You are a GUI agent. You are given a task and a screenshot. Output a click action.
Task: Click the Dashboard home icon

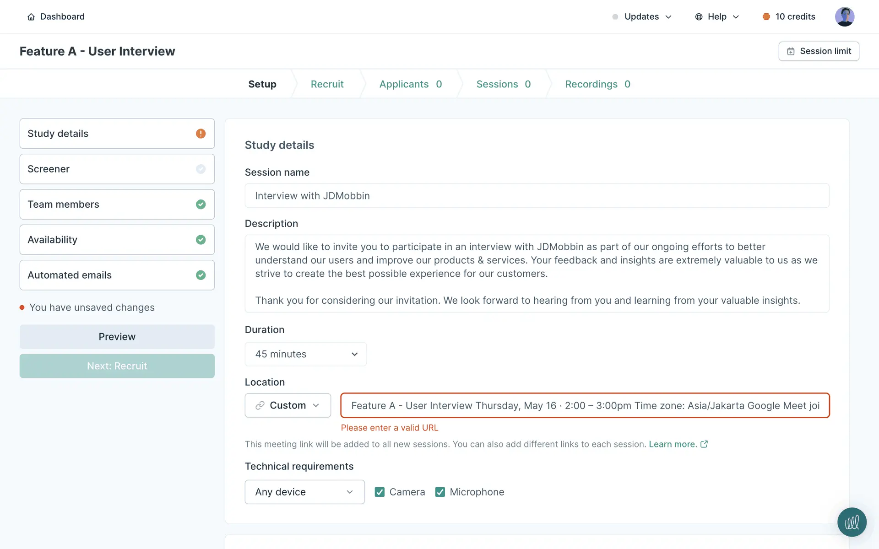[x=31, y=17]
